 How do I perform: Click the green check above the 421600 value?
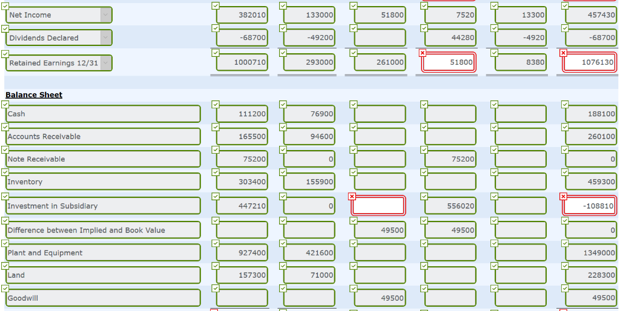click(x=283, y=243)
